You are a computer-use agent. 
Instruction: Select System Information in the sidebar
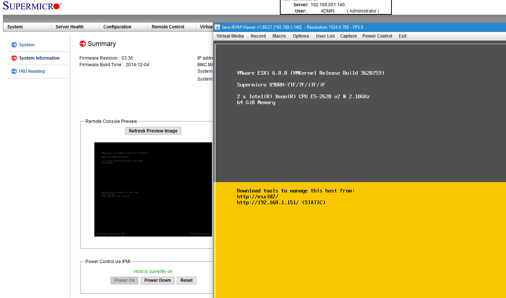(x=39, y=58)
